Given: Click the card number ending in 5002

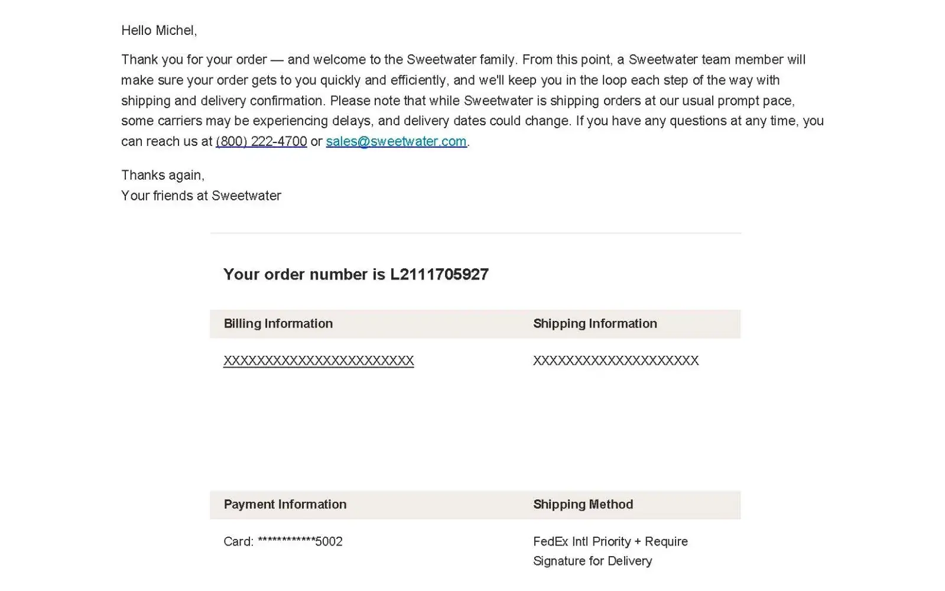Looking at the screenshot, I should pyautogui.click(x=283, y=541).
